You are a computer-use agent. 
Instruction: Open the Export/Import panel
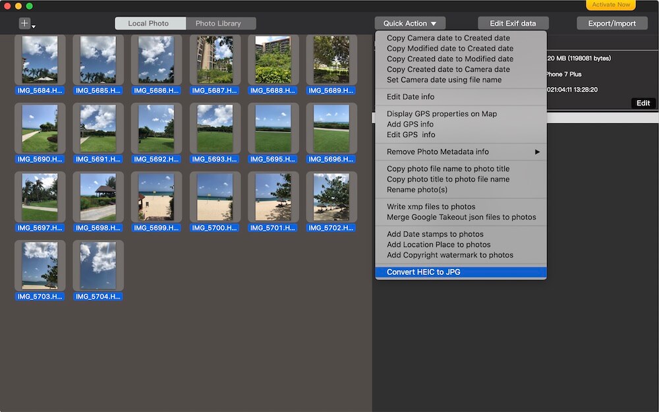[x=612, y=22]
